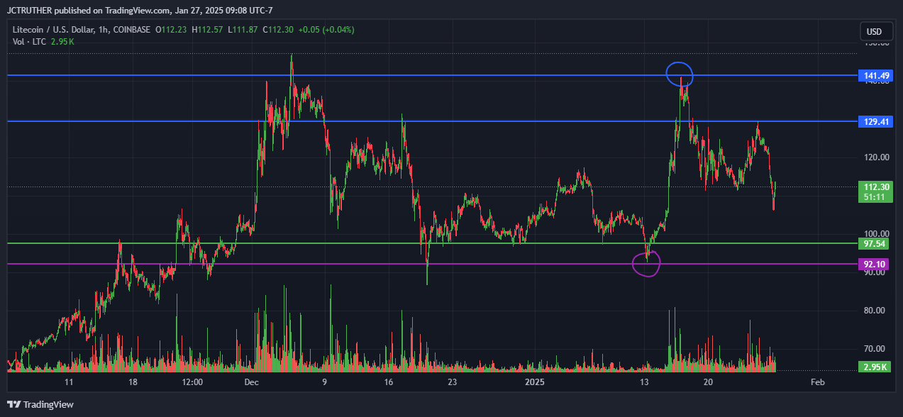The width and height of the screenshot is (903, 417).
Task: Click the 92.10 purple level label
Action: click(x=872, y=265)
